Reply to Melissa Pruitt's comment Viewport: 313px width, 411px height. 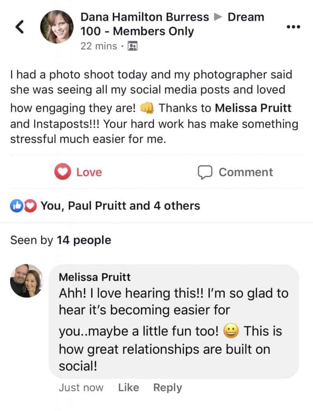pyautogui.click(x=168, y=388)
